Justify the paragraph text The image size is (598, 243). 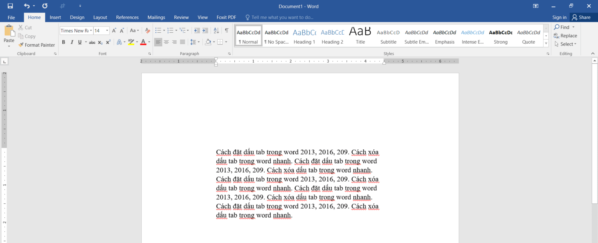coord(182,42)
